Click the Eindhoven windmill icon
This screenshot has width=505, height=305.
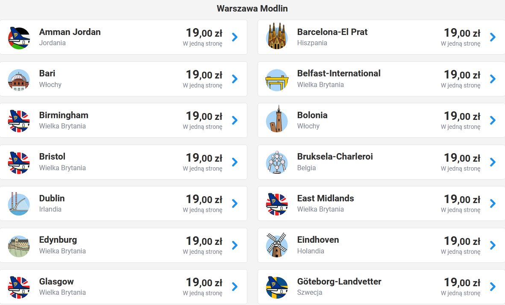pyautogui.click(x=277, y=245)
